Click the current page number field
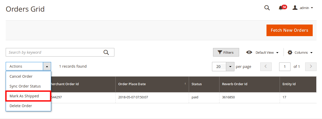 285,67
